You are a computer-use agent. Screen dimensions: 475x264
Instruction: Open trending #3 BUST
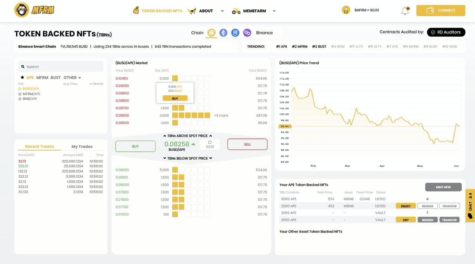tap(319, 47)
